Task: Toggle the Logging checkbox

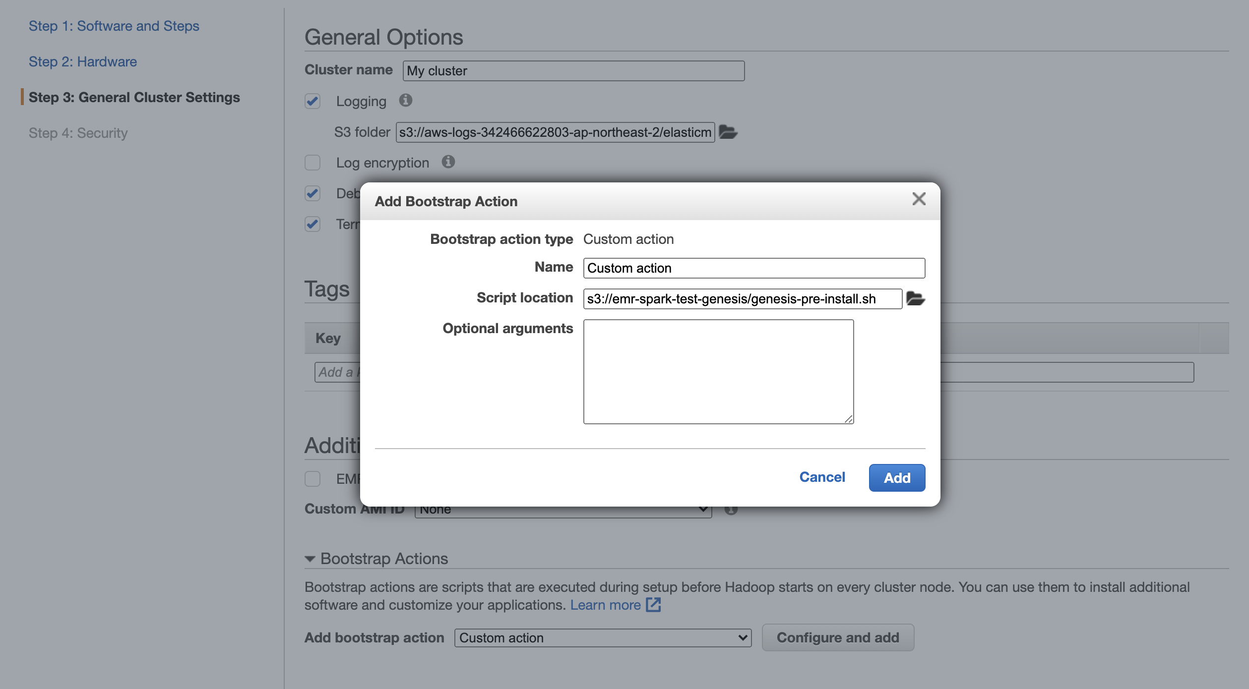Action: [x=312, y=101]
